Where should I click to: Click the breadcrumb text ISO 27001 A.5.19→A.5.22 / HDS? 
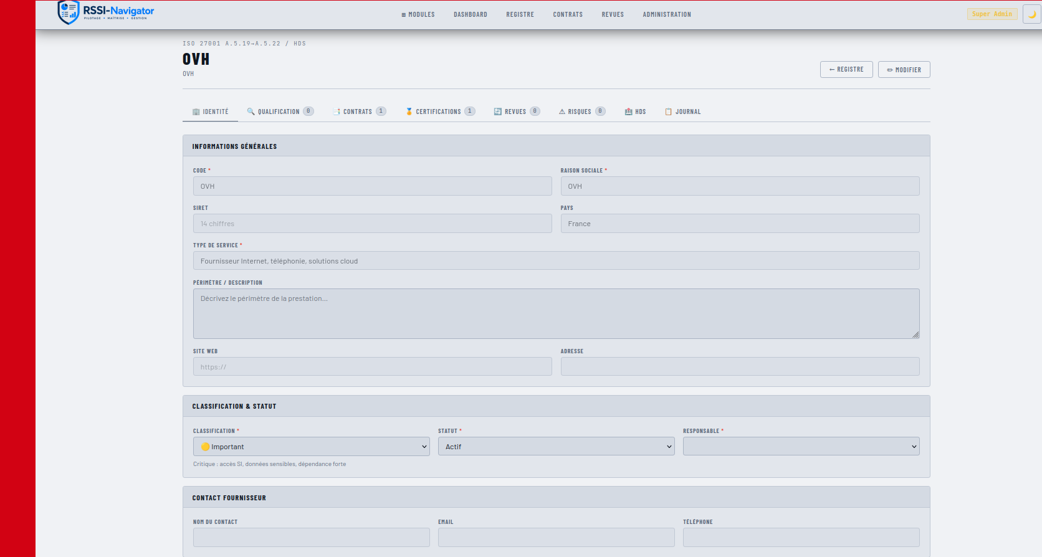[244, 44]
